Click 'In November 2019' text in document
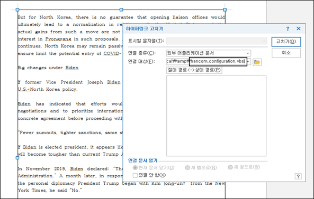The height and width of the screenshot is (199, 314). coord(41,169)
